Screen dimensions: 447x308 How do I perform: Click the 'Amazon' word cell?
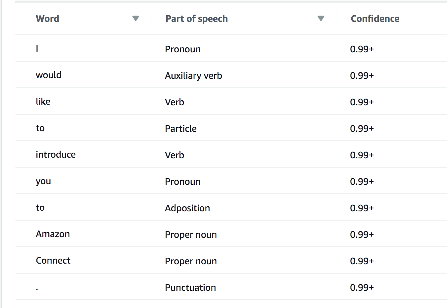pos(53,234)
